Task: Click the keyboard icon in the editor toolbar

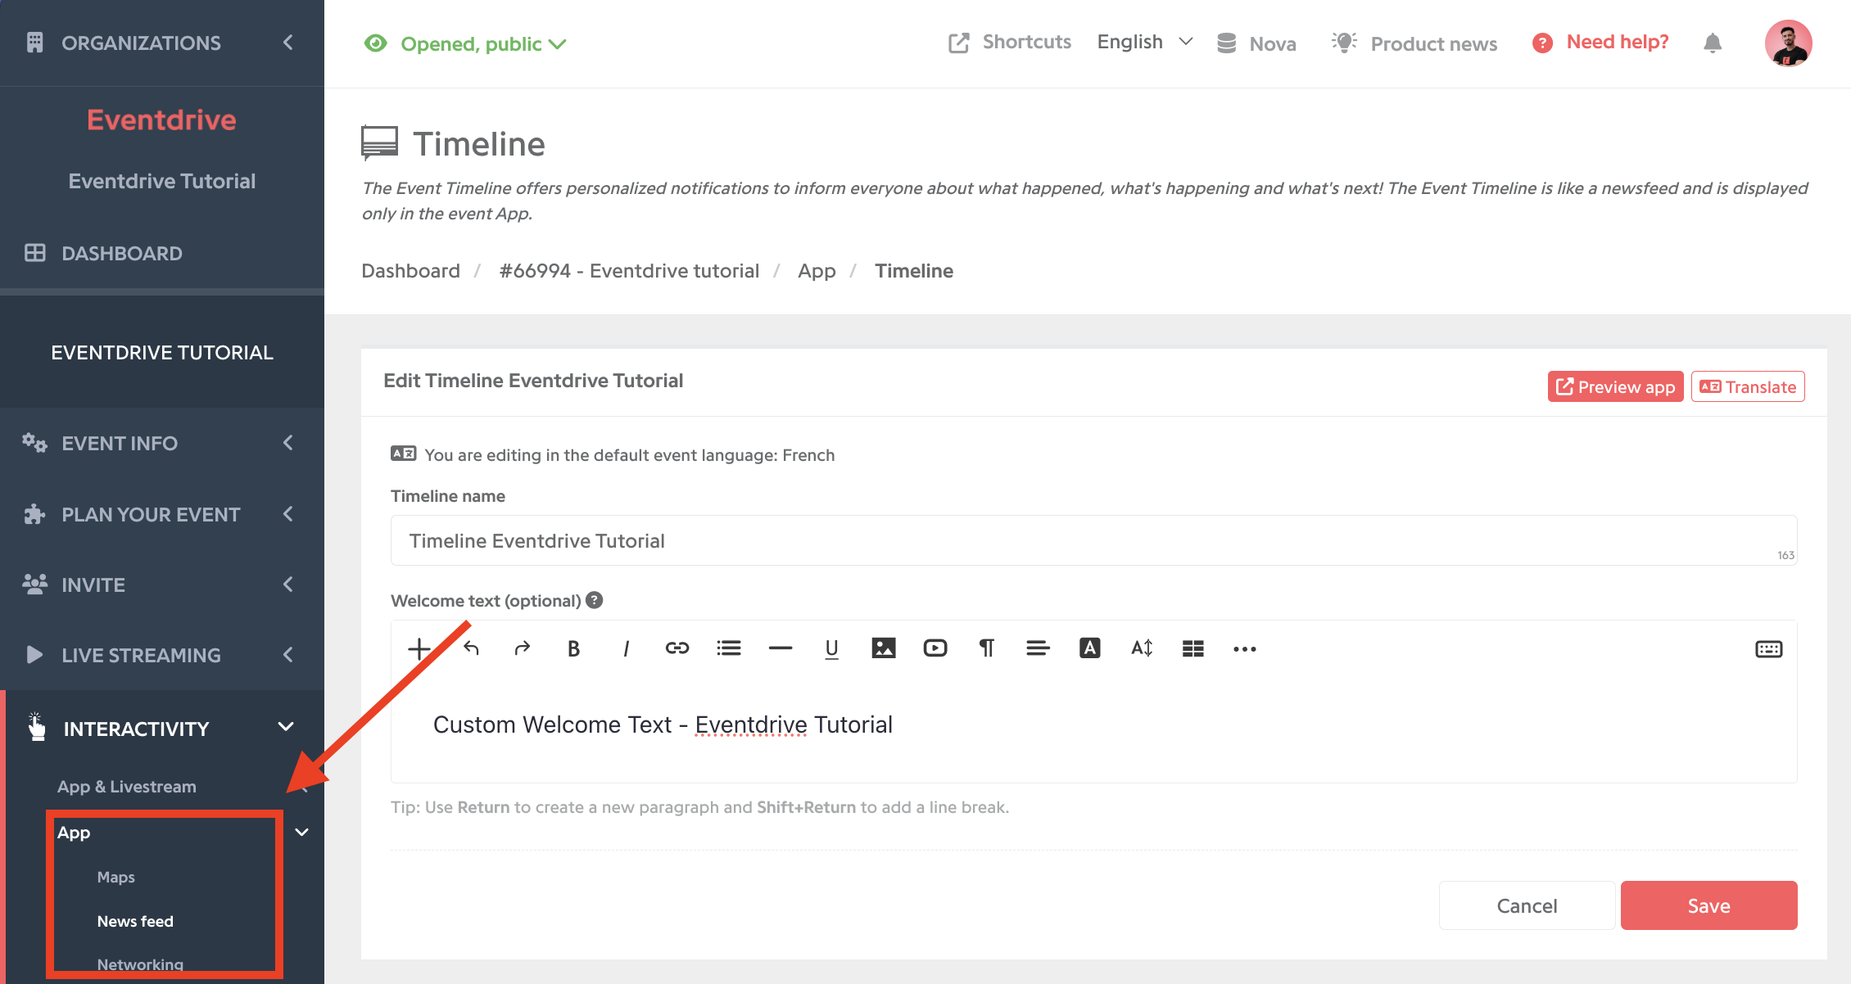Action: pyautogui.click(x=1768, y=649)
